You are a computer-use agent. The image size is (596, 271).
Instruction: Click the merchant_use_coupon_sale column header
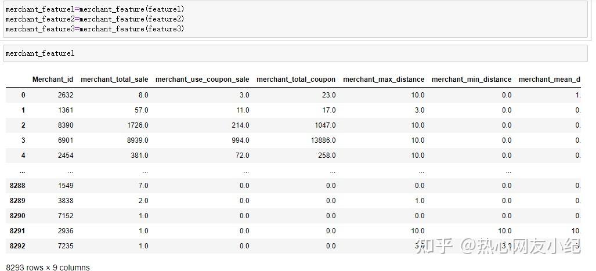click(202, 80)
